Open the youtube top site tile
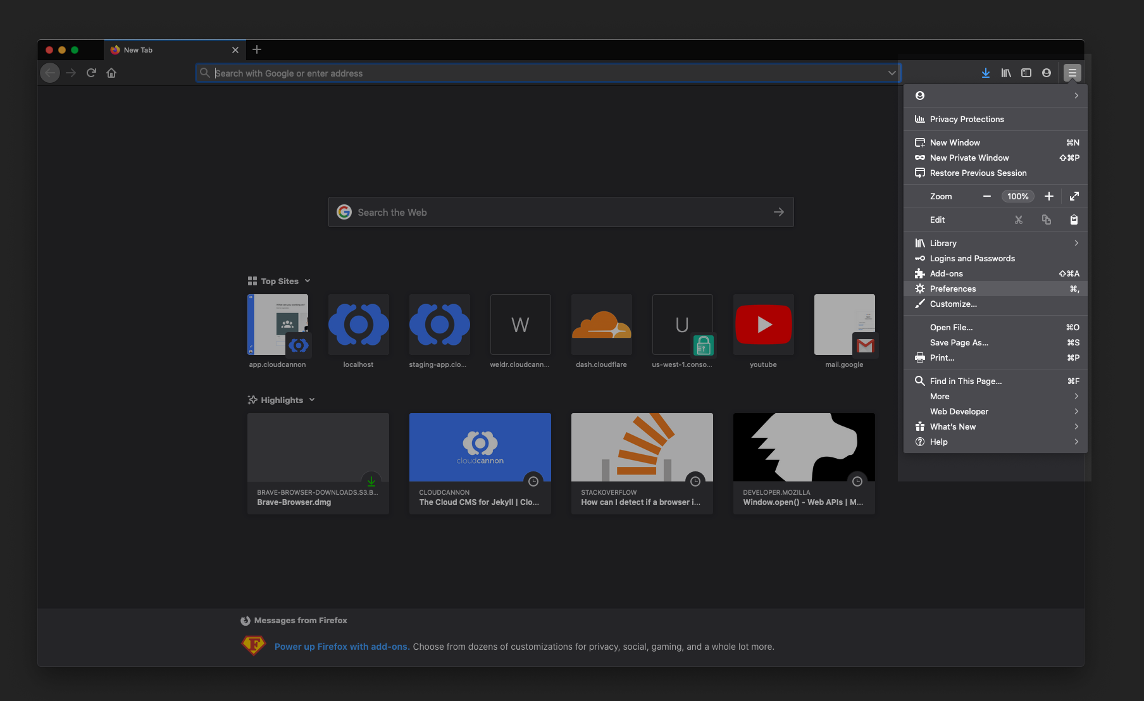1144x701 pixels. click(x=763, y=325)
